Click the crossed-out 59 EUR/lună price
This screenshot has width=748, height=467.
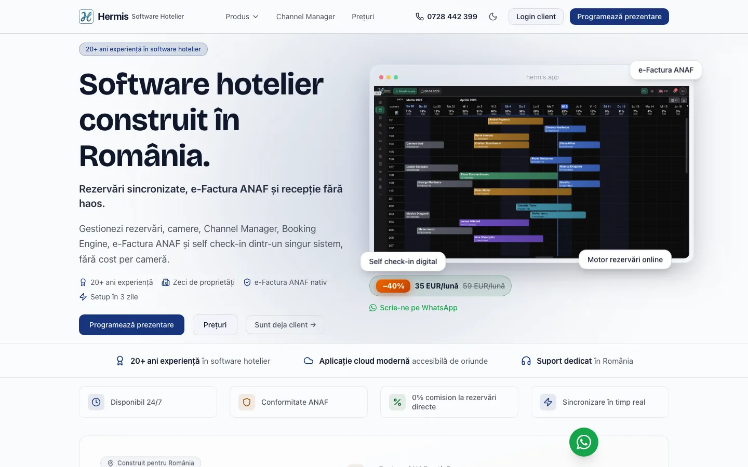[x=484, y=286]
